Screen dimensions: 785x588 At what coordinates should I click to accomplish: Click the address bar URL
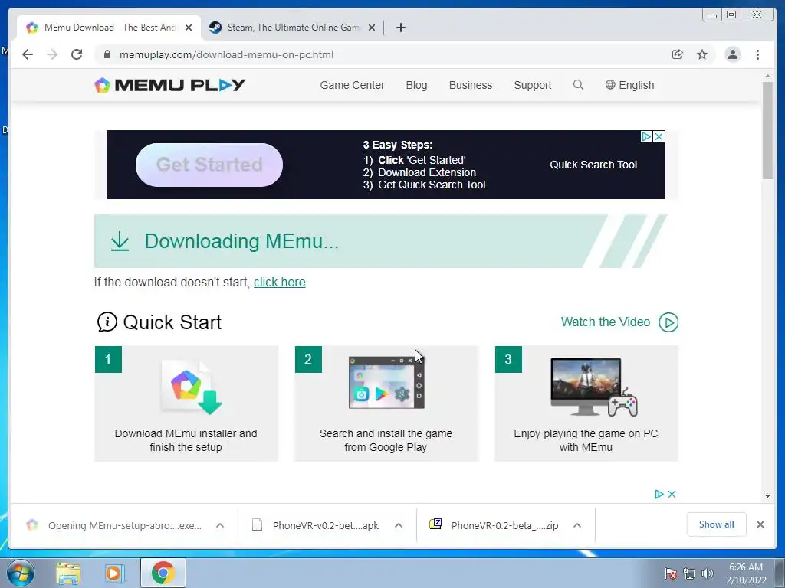tap(226, 54)
